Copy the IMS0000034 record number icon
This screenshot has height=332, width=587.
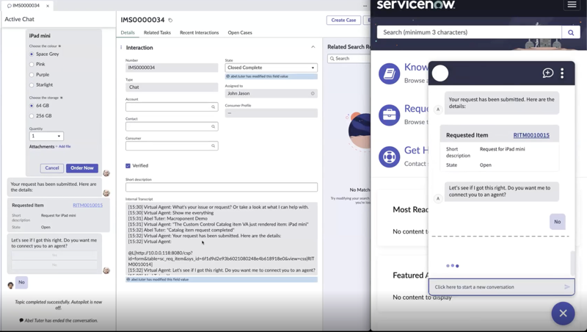[170, 21]
